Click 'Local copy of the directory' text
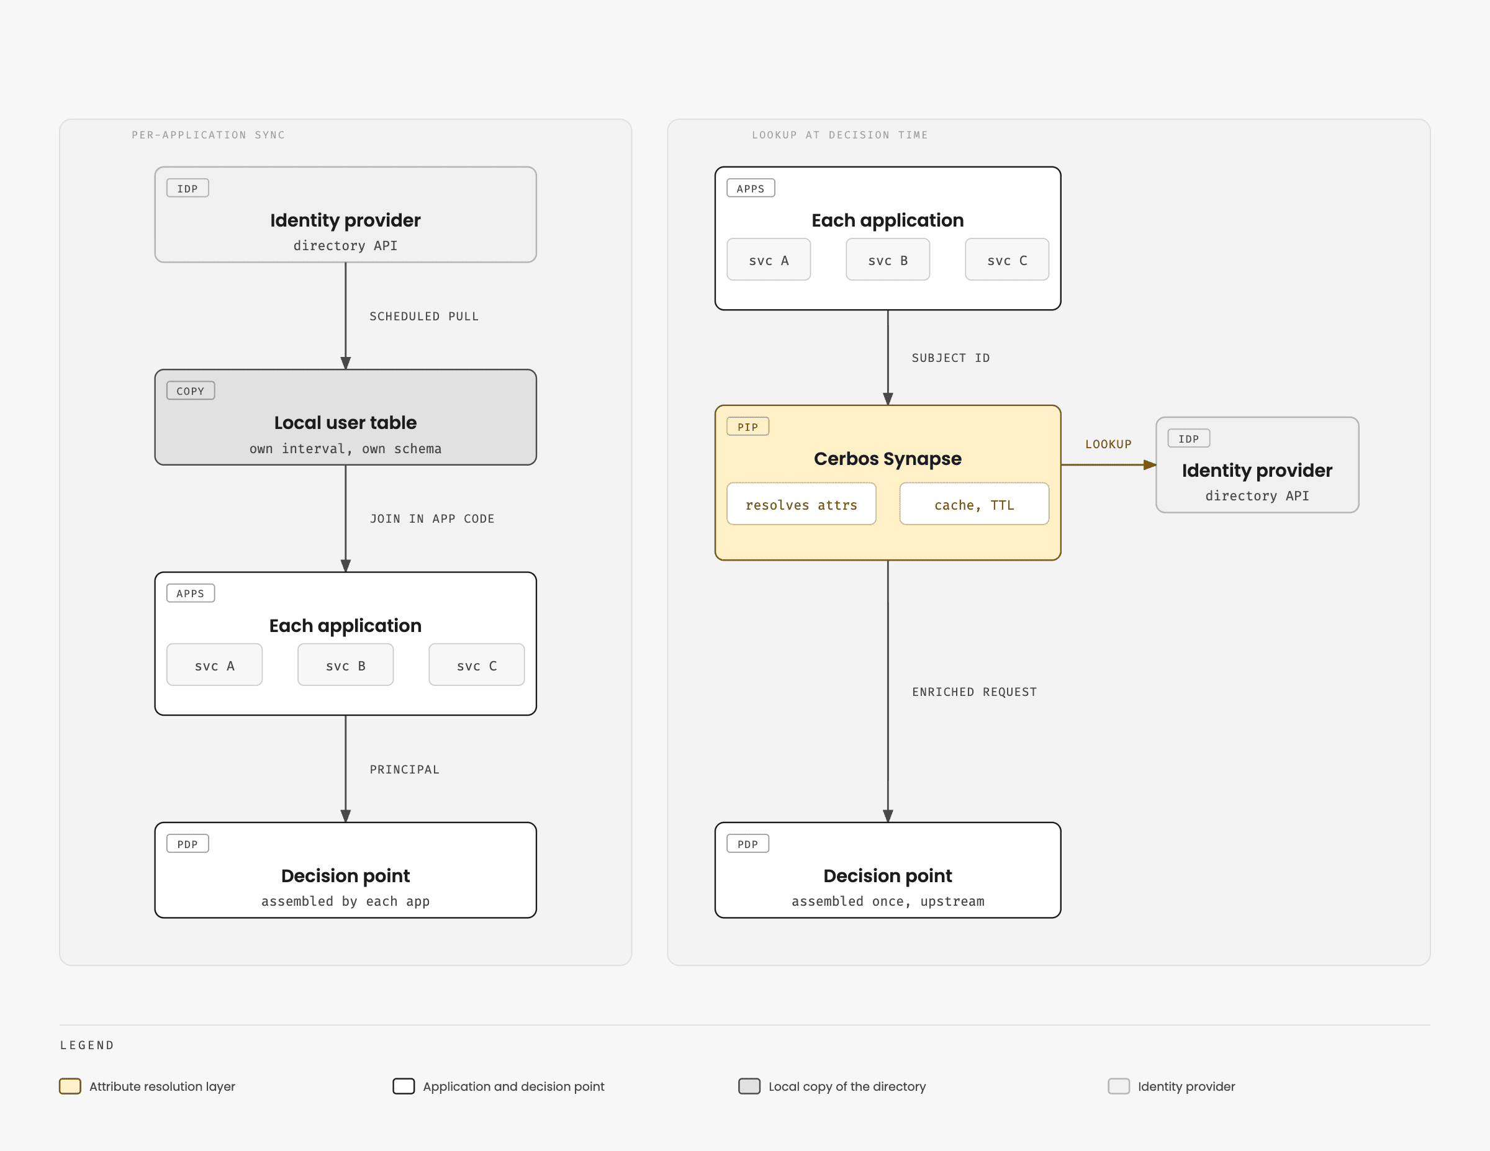This screenshot has height=1151, width=1490. [x=847, y=1086]
